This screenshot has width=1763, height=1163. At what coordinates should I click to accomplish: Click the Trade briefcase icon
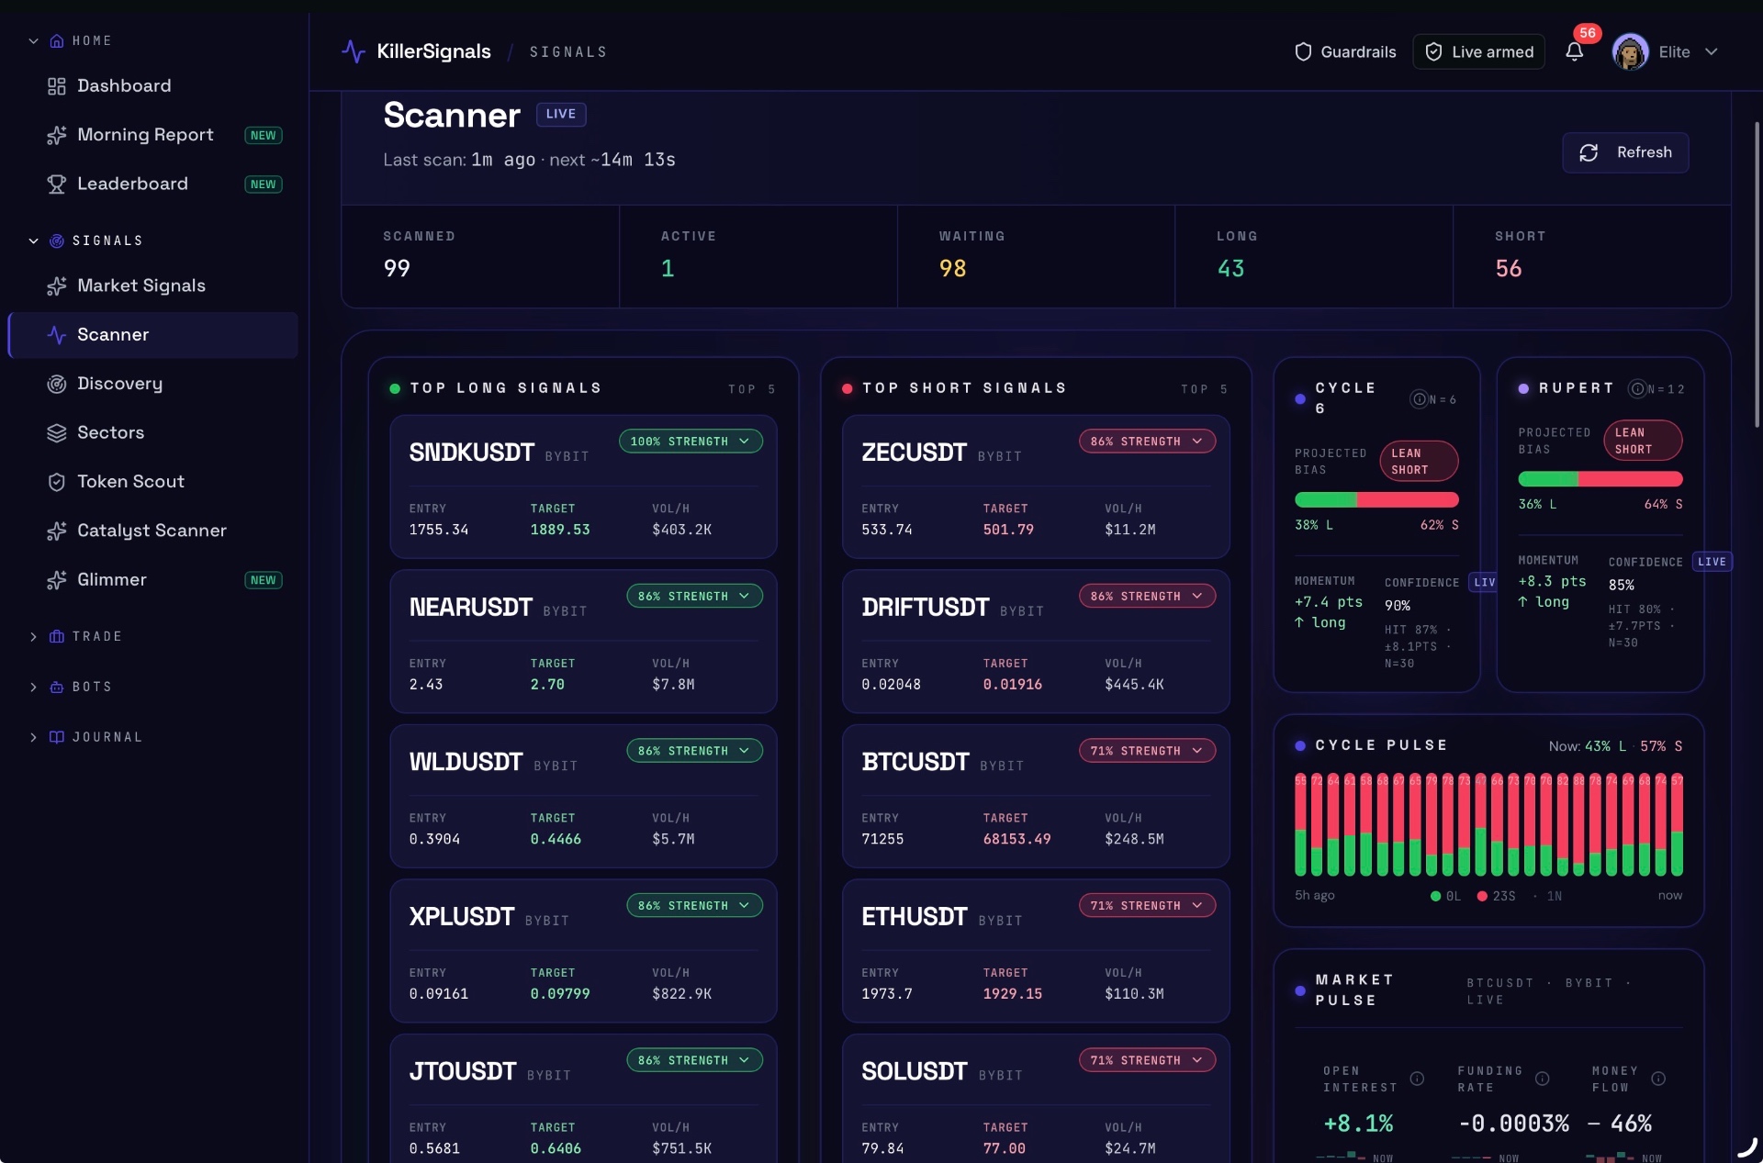coord(57,636)
